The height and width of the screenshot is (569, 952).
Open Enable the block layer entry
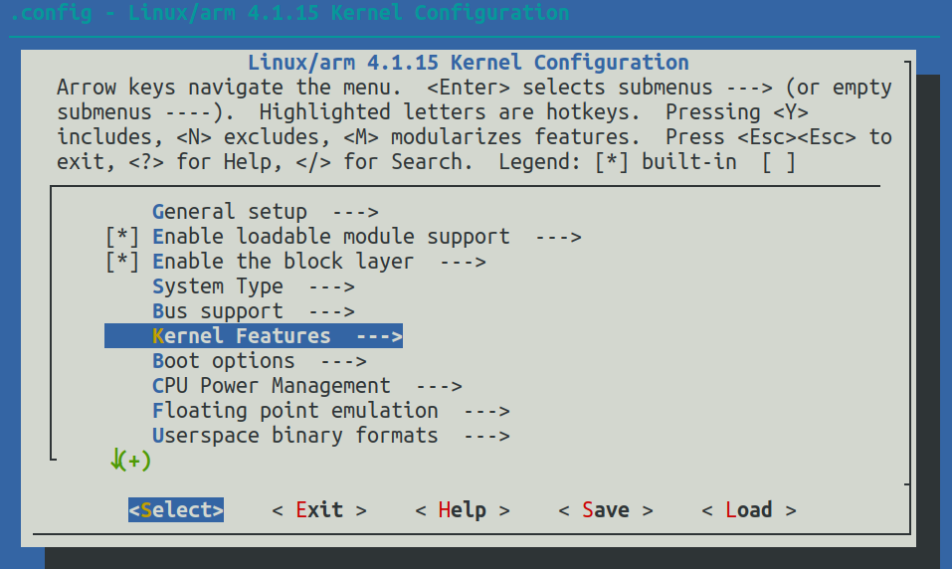coord(318,262)
